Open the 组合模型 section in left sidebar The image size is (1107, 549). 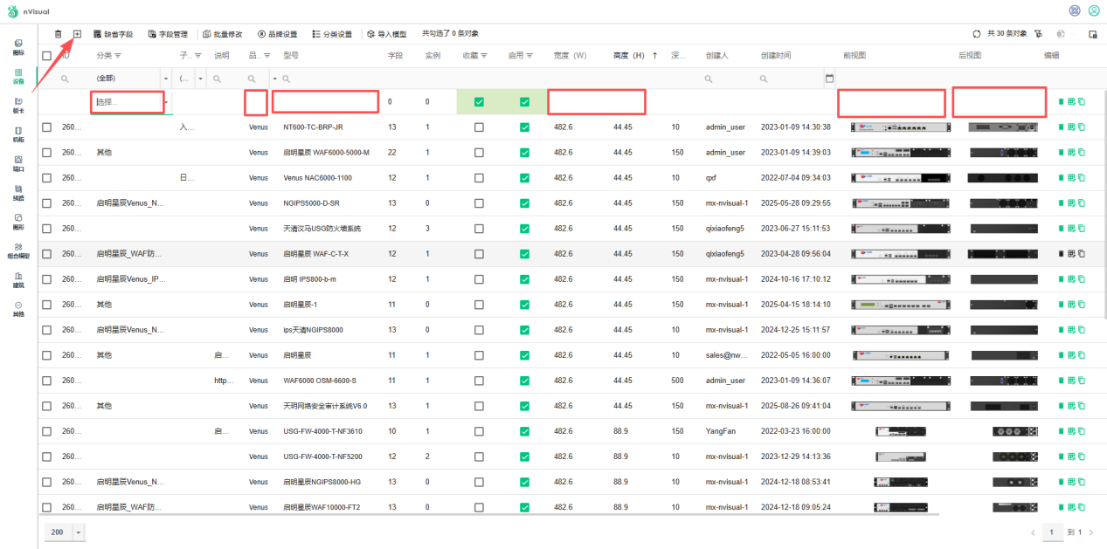(18, 251)
